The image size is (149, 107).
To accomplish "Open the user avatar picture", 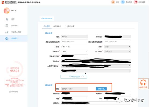I will (x=7, y=10).
